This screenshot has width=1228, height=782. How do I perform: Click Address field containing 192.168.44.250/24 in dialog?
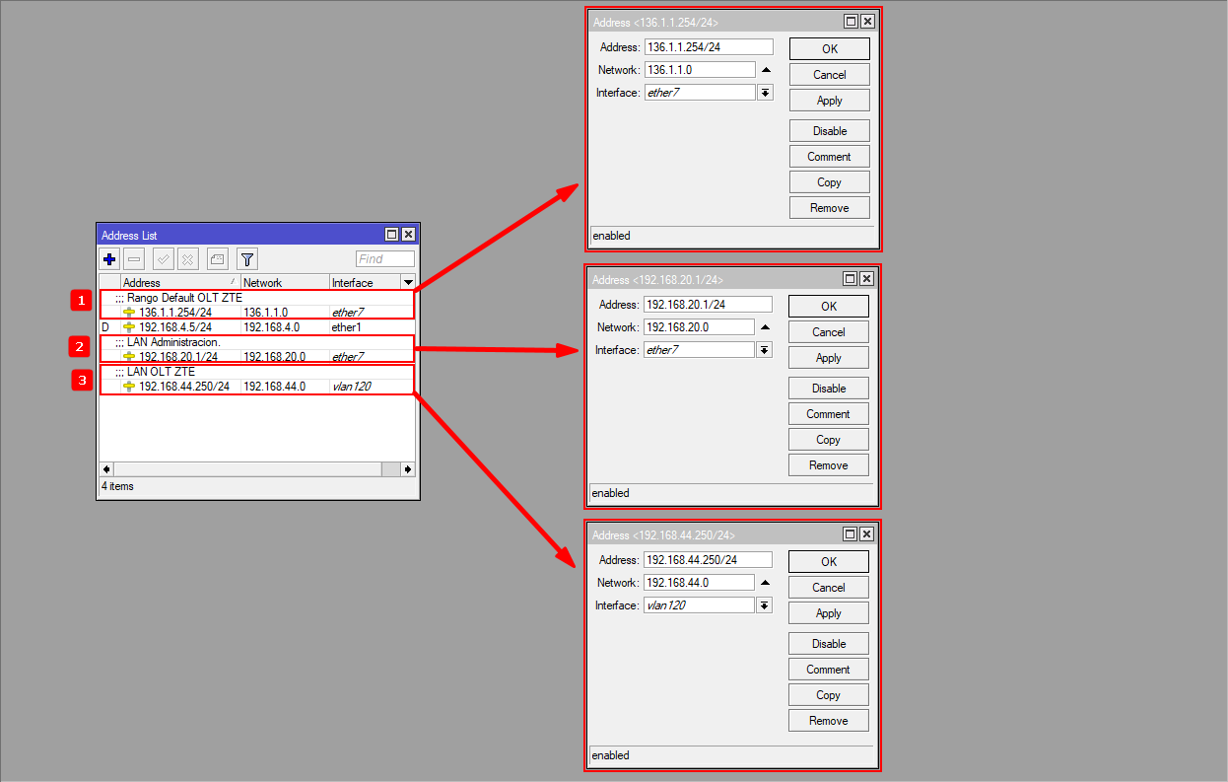(707, 559)
